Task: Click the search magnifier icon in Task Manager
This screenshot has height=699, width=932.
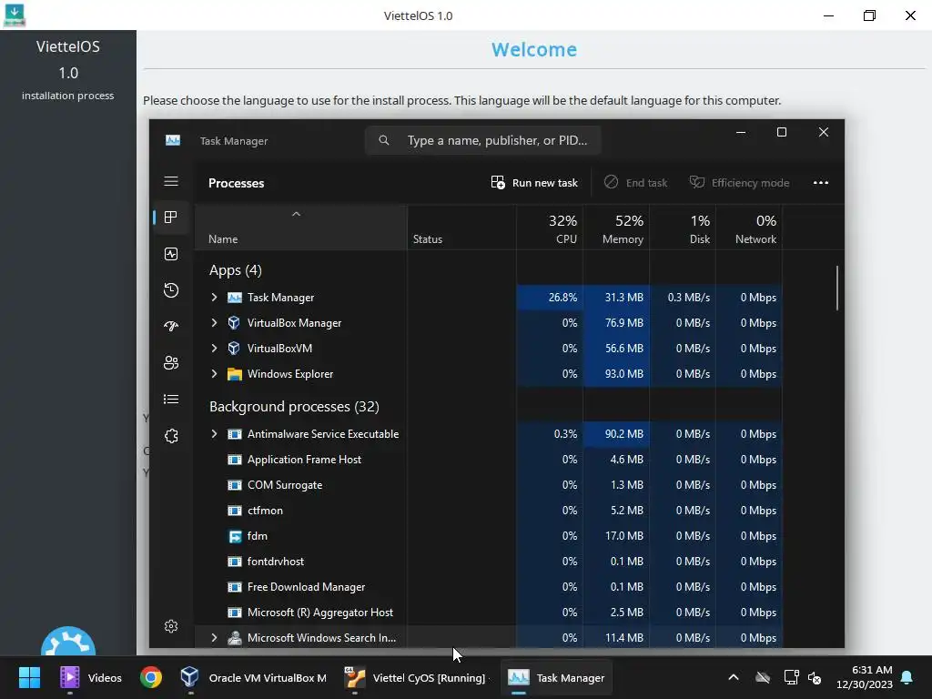Action: coord(384,140)
